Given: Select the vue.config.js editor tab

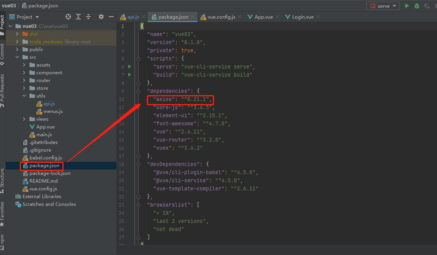Looking at the screenshot, I should coord(221,17).
